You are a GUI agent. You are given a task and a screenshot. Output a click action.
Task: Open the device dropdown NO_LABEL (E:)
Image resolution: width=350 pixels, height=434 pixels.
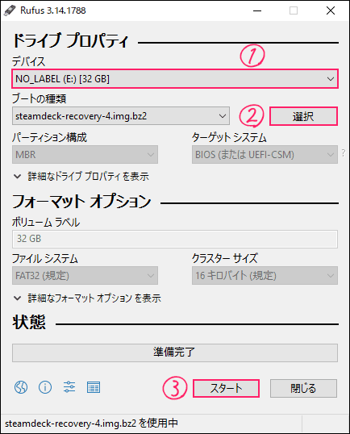175,79
